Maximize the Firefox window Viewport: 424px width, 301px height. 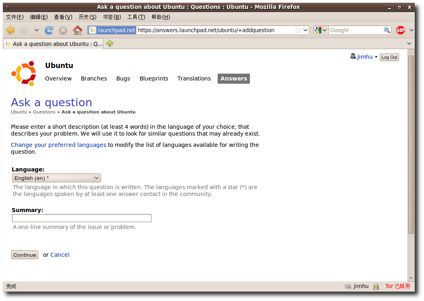pos(399,7)
